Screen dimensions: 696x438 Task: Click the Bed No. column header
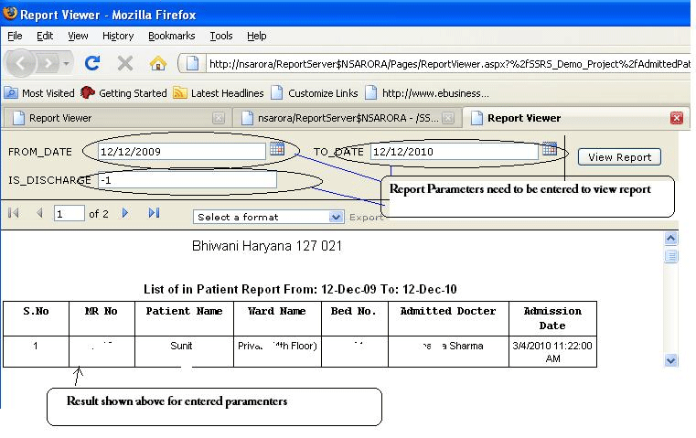354,318
